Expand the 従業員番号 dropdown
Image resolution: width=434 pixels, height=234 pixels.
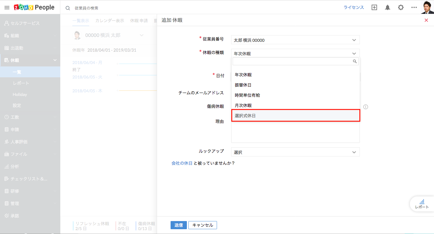295,40
